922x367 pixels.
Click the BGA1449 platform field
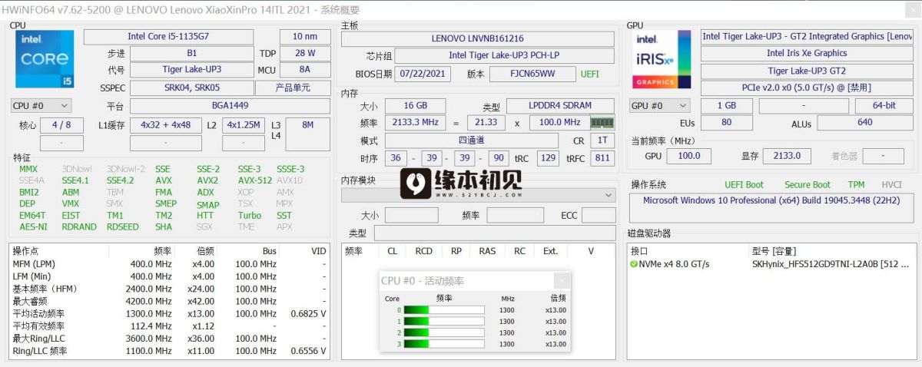[x=230, y=106]
